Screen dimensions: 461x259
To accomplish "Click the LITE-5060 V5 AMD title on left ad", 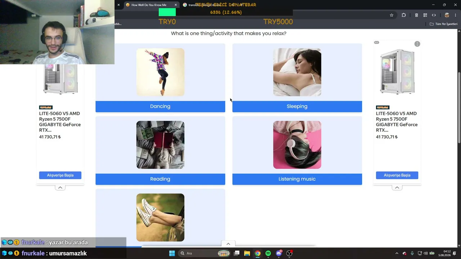I will [60, 122].
